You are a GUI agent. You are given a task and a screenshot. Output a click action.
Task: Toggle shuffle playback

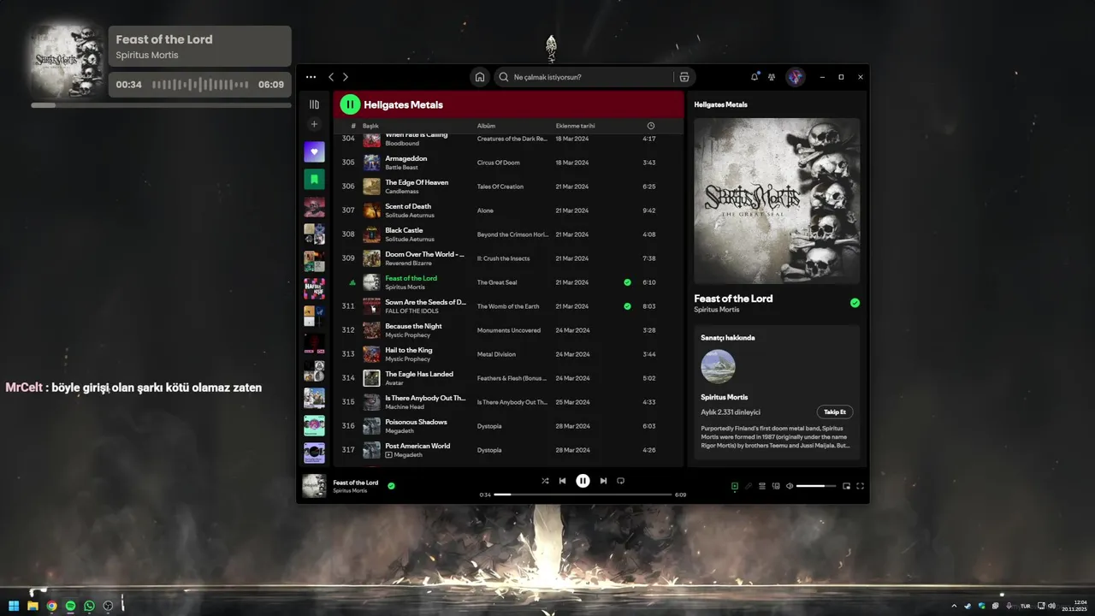545,481
